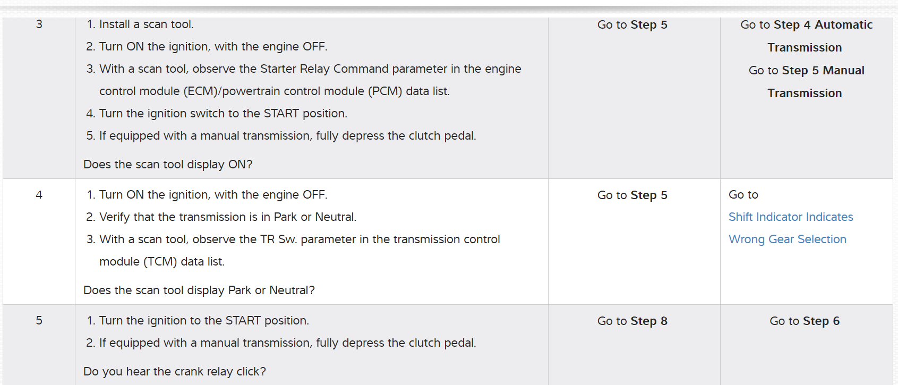This screenshot has width=898, height=385.
Task: Click the 'Does the scan tool display ON?' question
Action: (x=168, y=165)
